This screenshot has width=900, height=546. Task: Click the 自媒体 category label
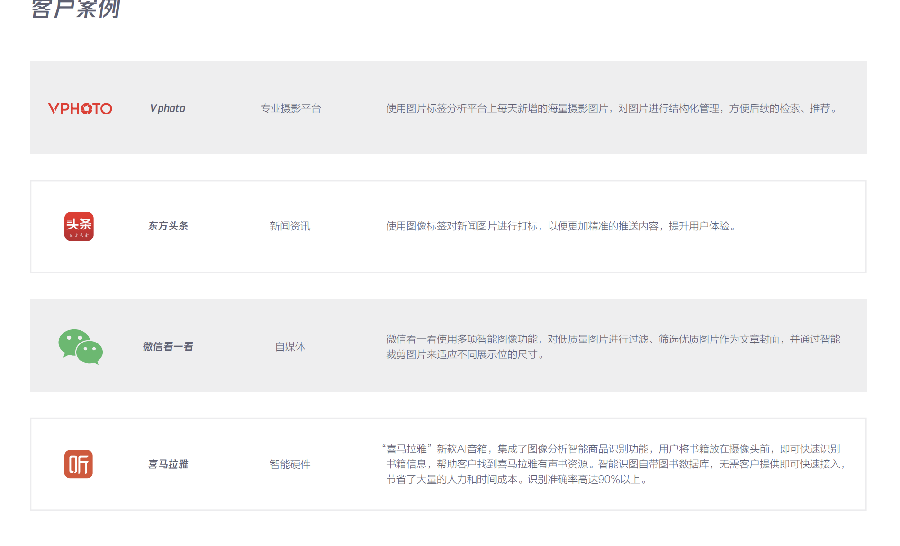(290, 347)
